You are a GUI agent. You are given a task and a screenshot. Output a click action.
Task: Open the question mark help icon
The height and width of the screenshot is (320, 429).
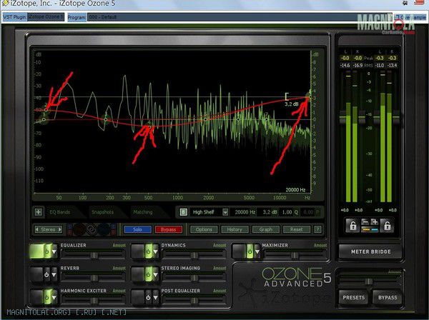[x=317, y=229]
